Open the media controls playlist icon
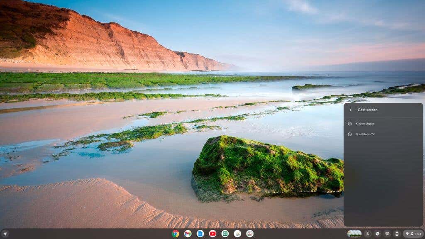The width and height of the screenshot is (425, 239). [387, 234]
